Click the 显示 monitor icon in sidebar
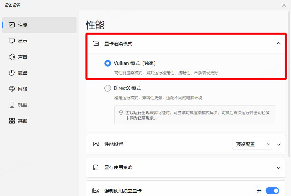The width and height of the screenshot is (291, 196). 12,41
